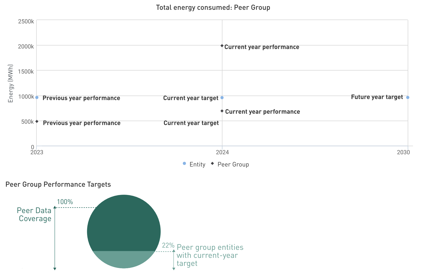Click Peer Group diamond near 500k in 2023
Screen dimensions: 426x280
click(37, 121)
